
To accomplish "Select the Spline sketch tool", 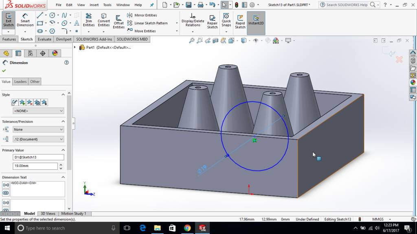I will pyautogui.click(x=64, y=15).
